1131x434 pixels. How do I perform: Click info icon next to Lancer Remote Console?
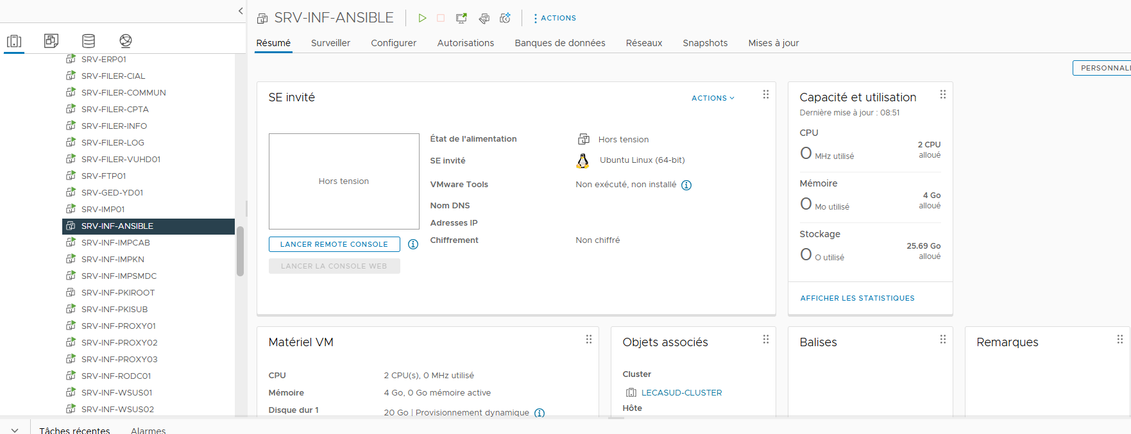tap(413, 244)
